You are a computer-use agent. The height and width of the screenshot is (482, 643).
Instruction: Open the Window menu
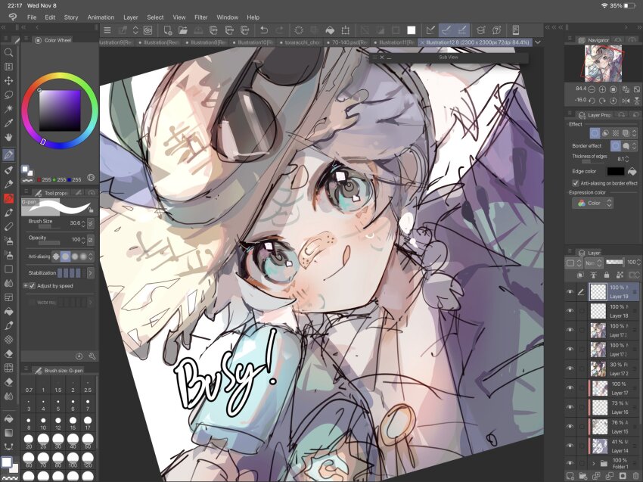point(227,17)
